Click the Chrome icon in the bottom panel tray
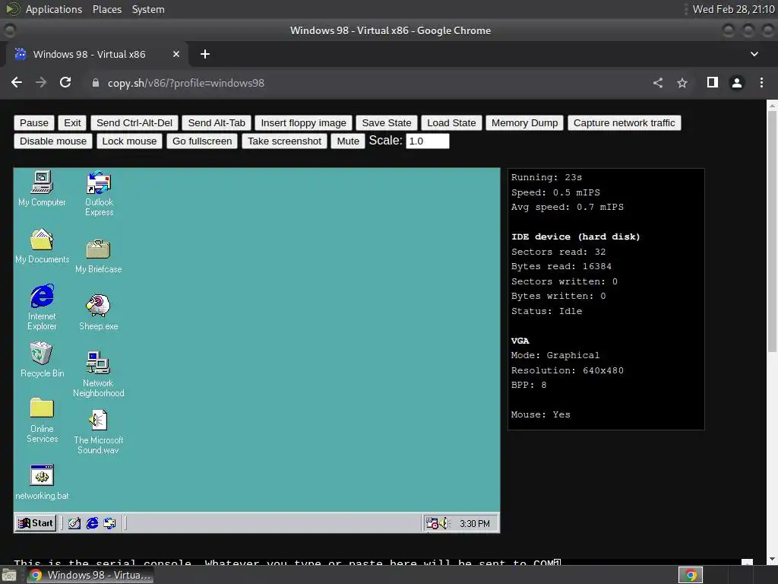Image resolution: width=778 pixels, height=584 pixels. point(691,576)
